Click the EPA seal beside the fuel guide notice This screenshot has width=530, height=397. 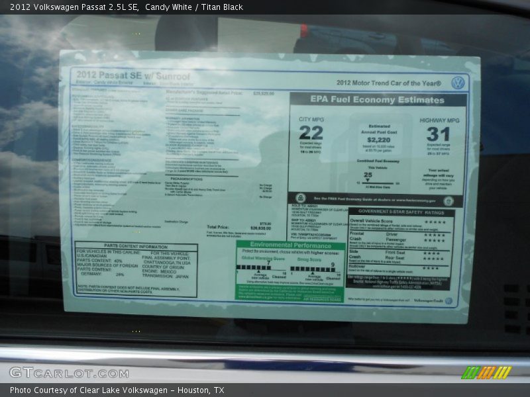click(x=301, y=198)
